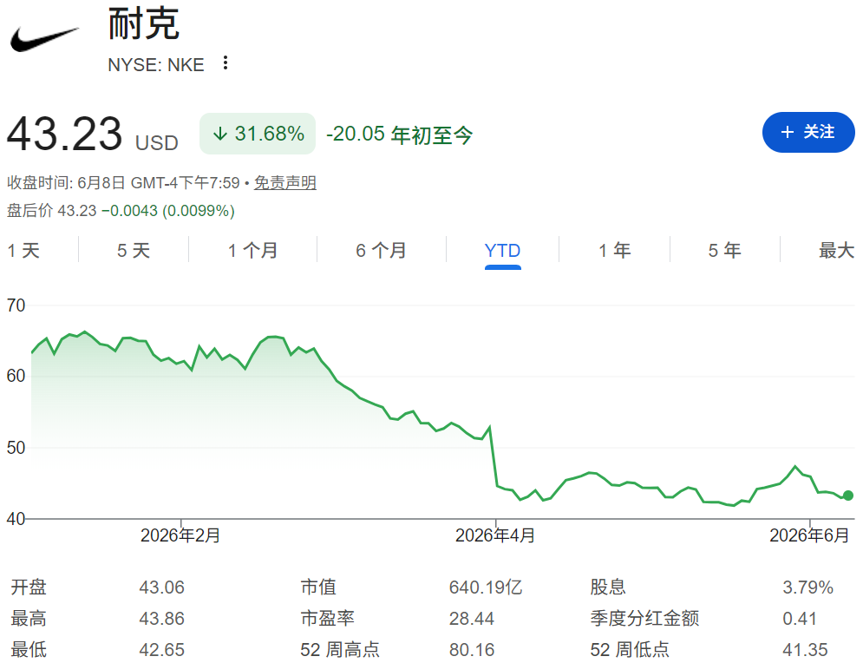Click the green endpoint dot on chart

pos(848,496)
